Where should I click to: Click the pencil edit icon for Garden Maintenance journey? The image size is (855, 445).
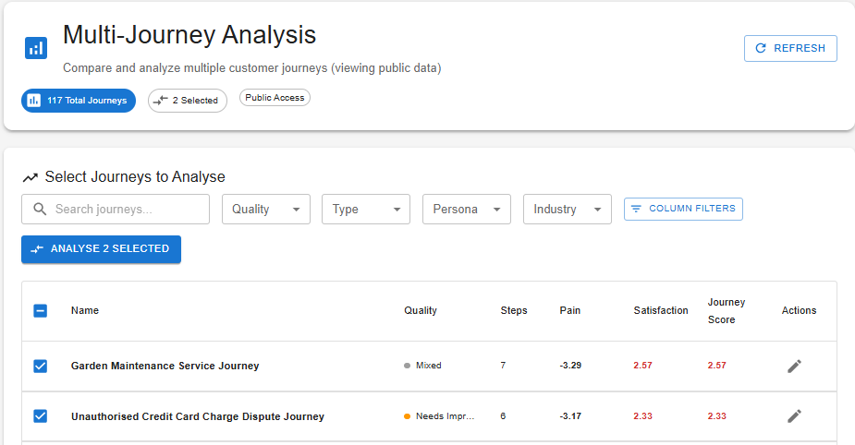coord(794,366)
